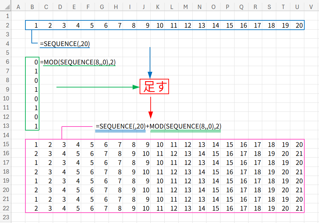
Task: Select cell B15 in the pink result range
Action: [x=32, y=145]
